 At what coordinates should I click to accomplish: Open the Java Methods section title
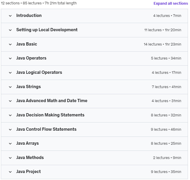30,158
